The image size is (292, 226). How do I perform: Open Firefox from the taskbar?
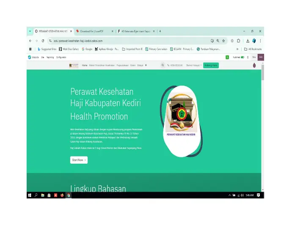[x=62, y=195]
